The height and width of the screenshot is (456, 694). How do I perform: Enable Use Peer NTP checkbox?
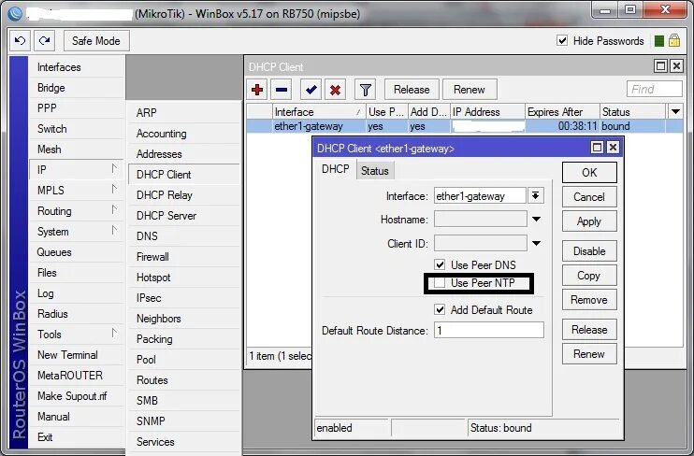tap(440, 282)
